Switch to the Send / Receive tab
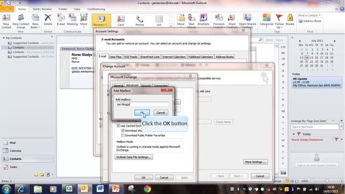 pyautogui.click(x=42, y=9)
